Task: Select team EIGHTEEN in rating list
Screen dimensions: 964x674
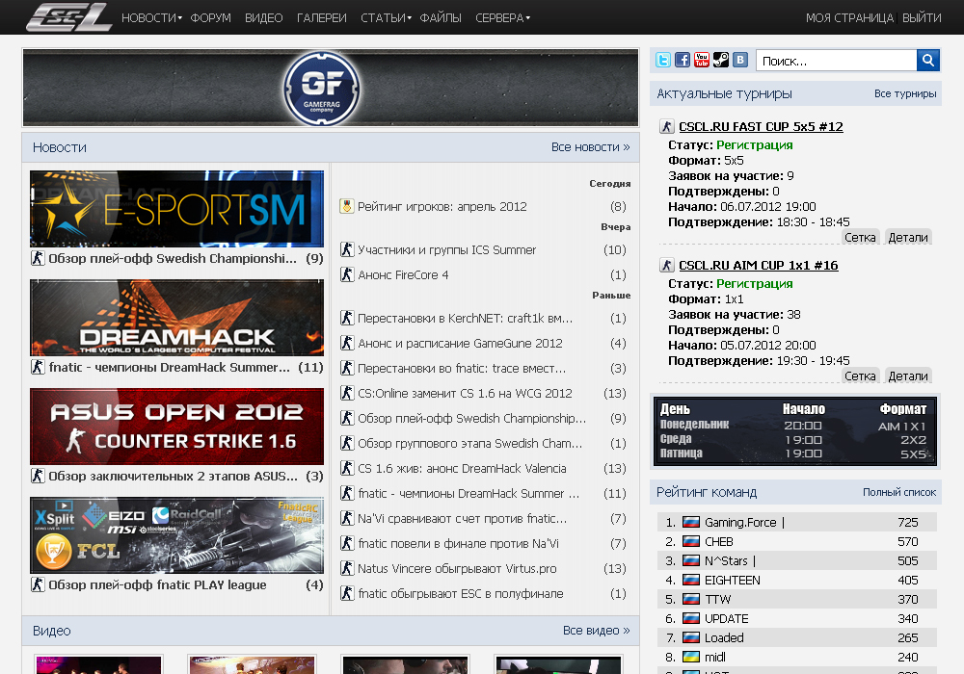Action: click(x=733, y=580)
